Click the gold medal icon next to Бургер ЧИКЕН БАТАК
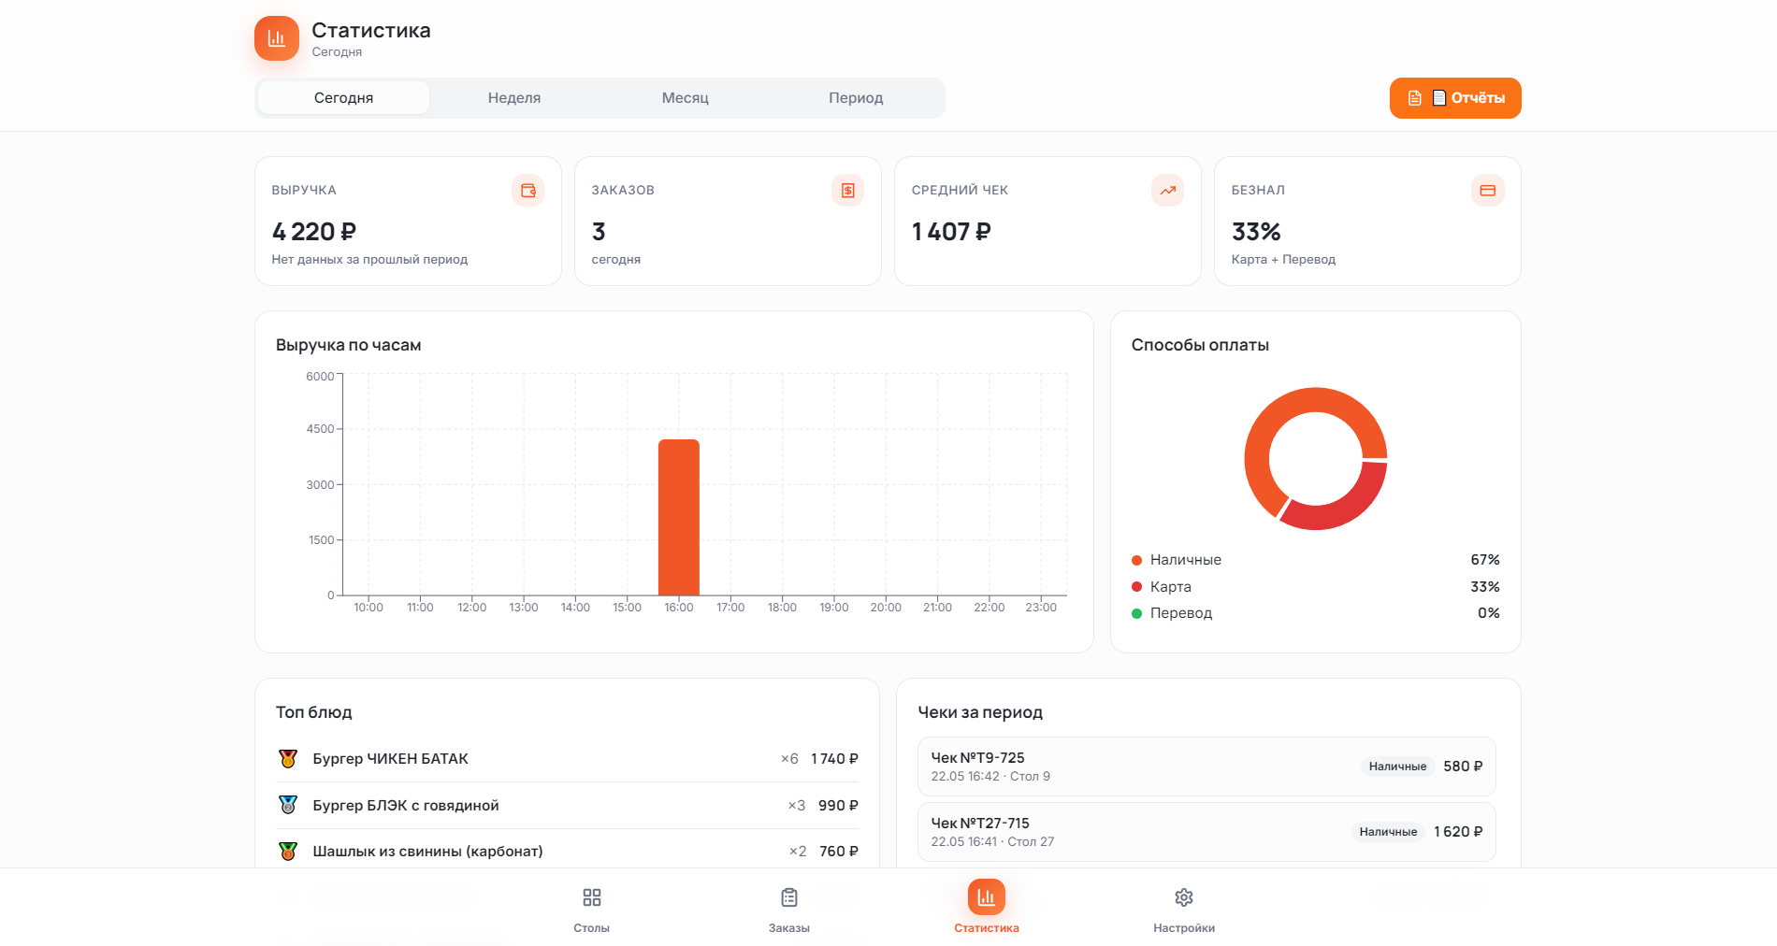This screenshot has height=946, width=1777. click(x=288, y=759)
